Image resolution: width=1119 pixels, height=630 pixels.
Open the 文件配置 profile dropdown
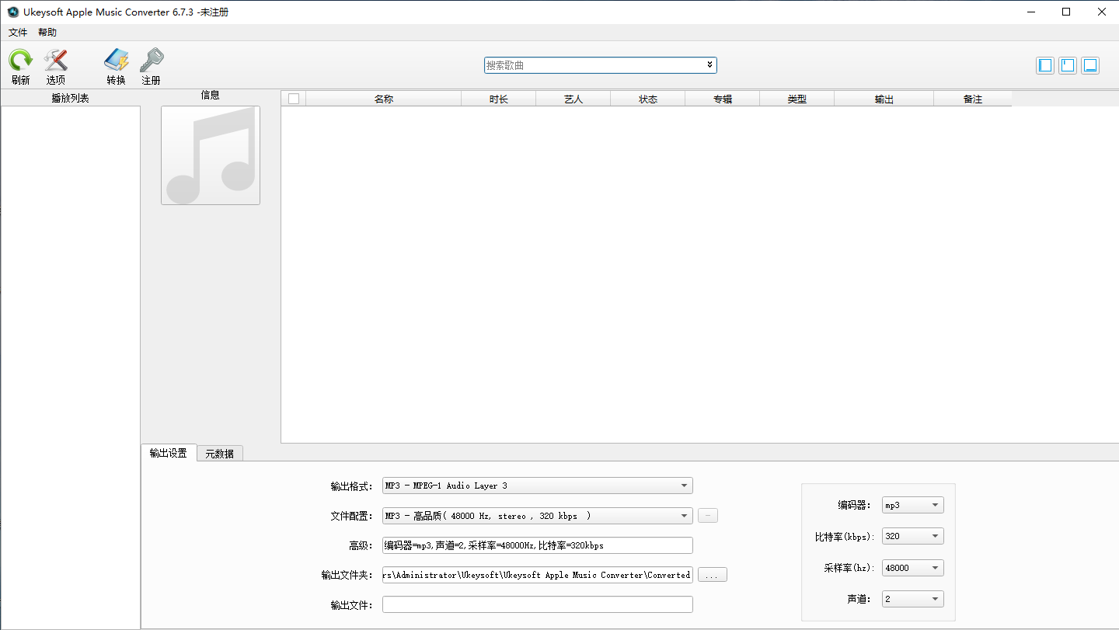537,516
